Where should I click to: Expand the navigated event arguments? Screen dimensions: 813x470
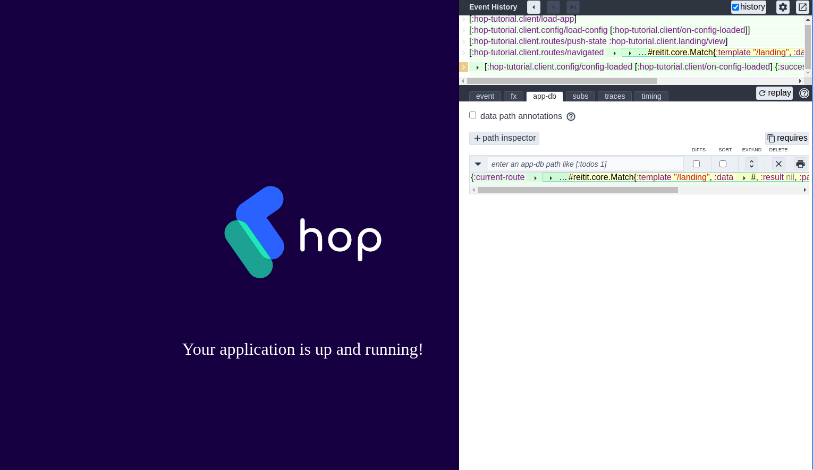point(614,53)
